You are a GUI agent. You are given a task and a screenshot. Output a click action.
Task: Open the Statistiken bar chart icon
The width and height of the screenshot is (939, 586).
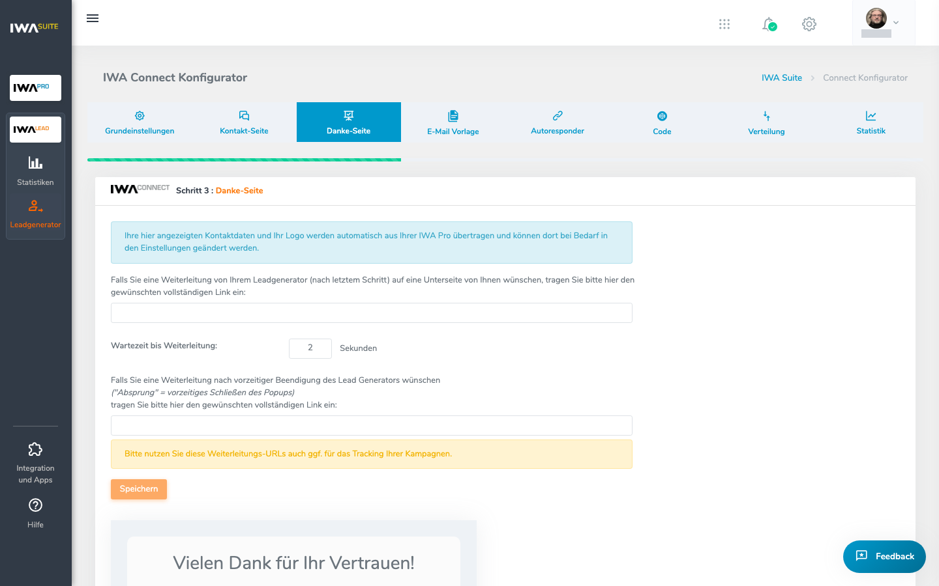coord(35,163)
